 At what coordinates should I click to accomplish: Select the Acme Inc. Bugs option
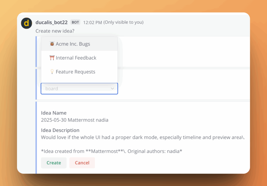point(73,44)
